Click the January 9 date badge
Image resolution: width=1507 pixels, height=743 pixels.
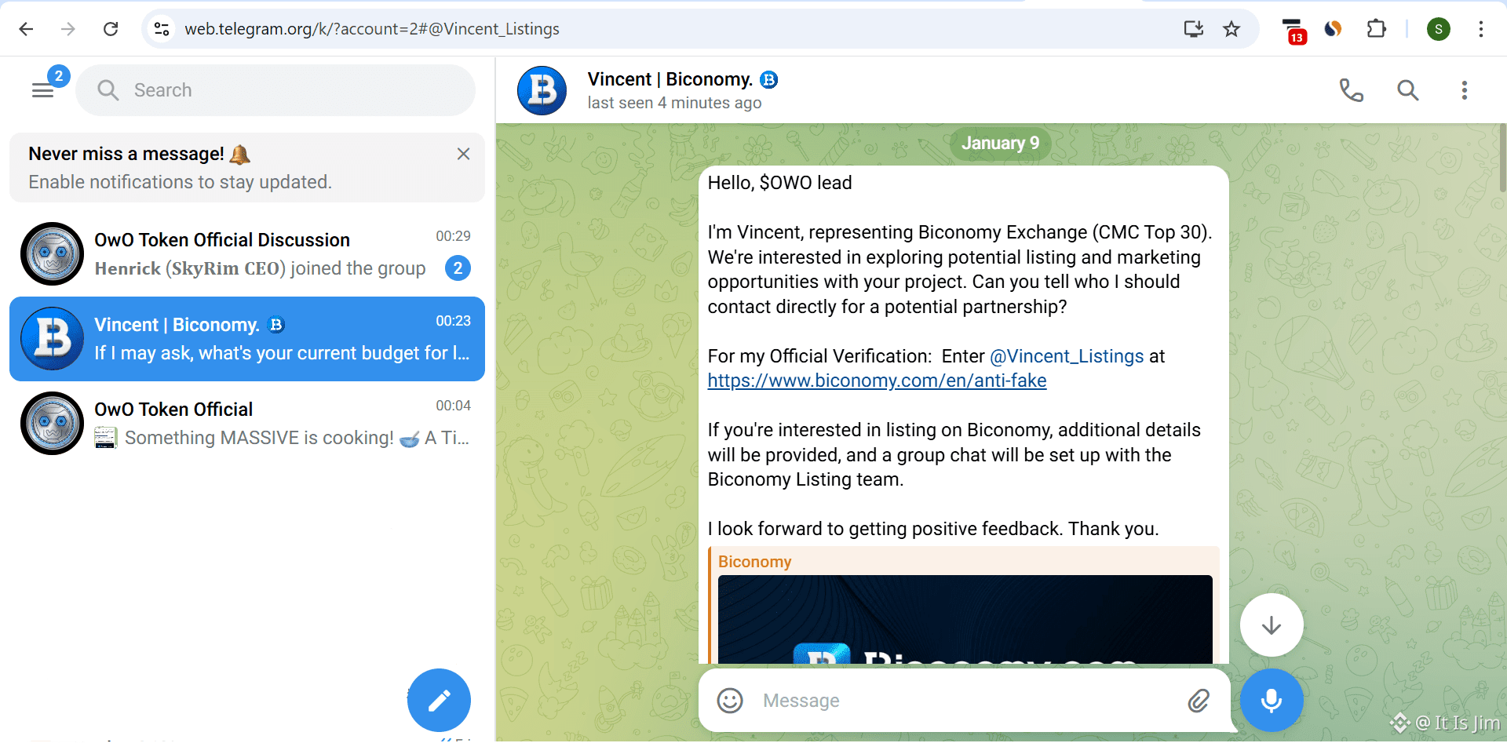tap(1000, 143)
